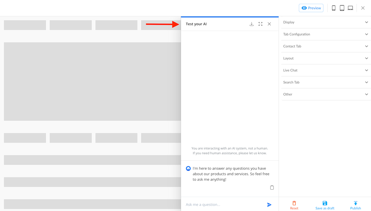Select the desktop preview toggle

(x=350, y=8)
